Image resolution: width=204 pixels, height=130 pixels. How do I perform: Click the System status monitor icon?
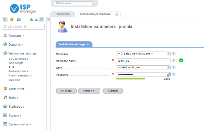coord(5,124)
